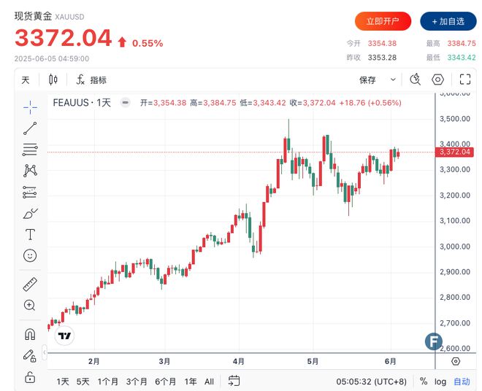
Task: Select the XABCD pattern tool
Action: coord(30,171)
